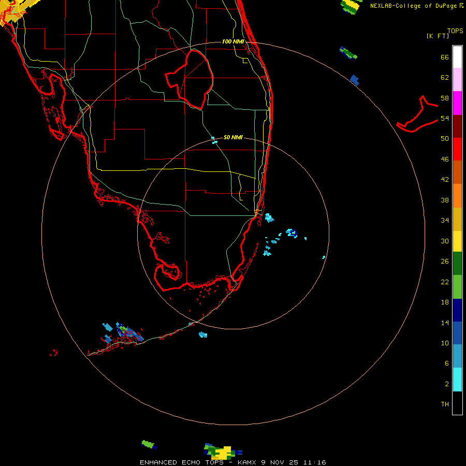Click the gold legend swatch
This screenshot has width=466, height=466.
[x=457, y=219]
